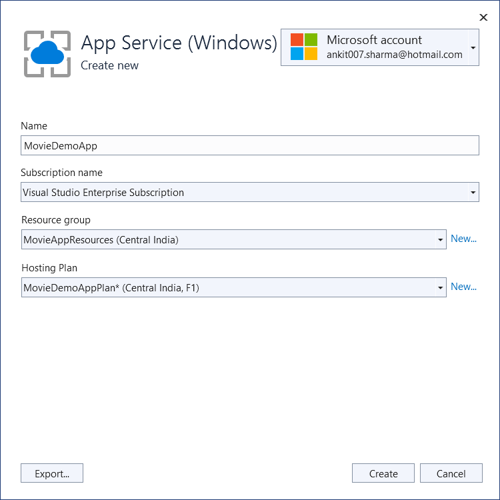Image resolution: width=500 pixels, height=500 pixels.
Task: Click the Create button
Action: 383,473
